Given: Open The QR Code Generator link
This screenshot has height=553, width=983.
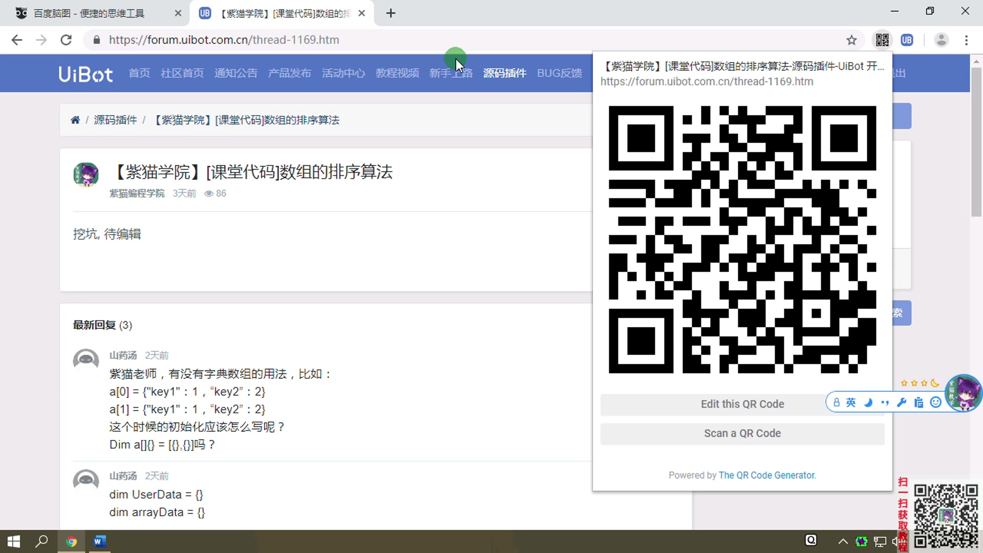Looking at the screenshot, I should click(x=767, y=475).
